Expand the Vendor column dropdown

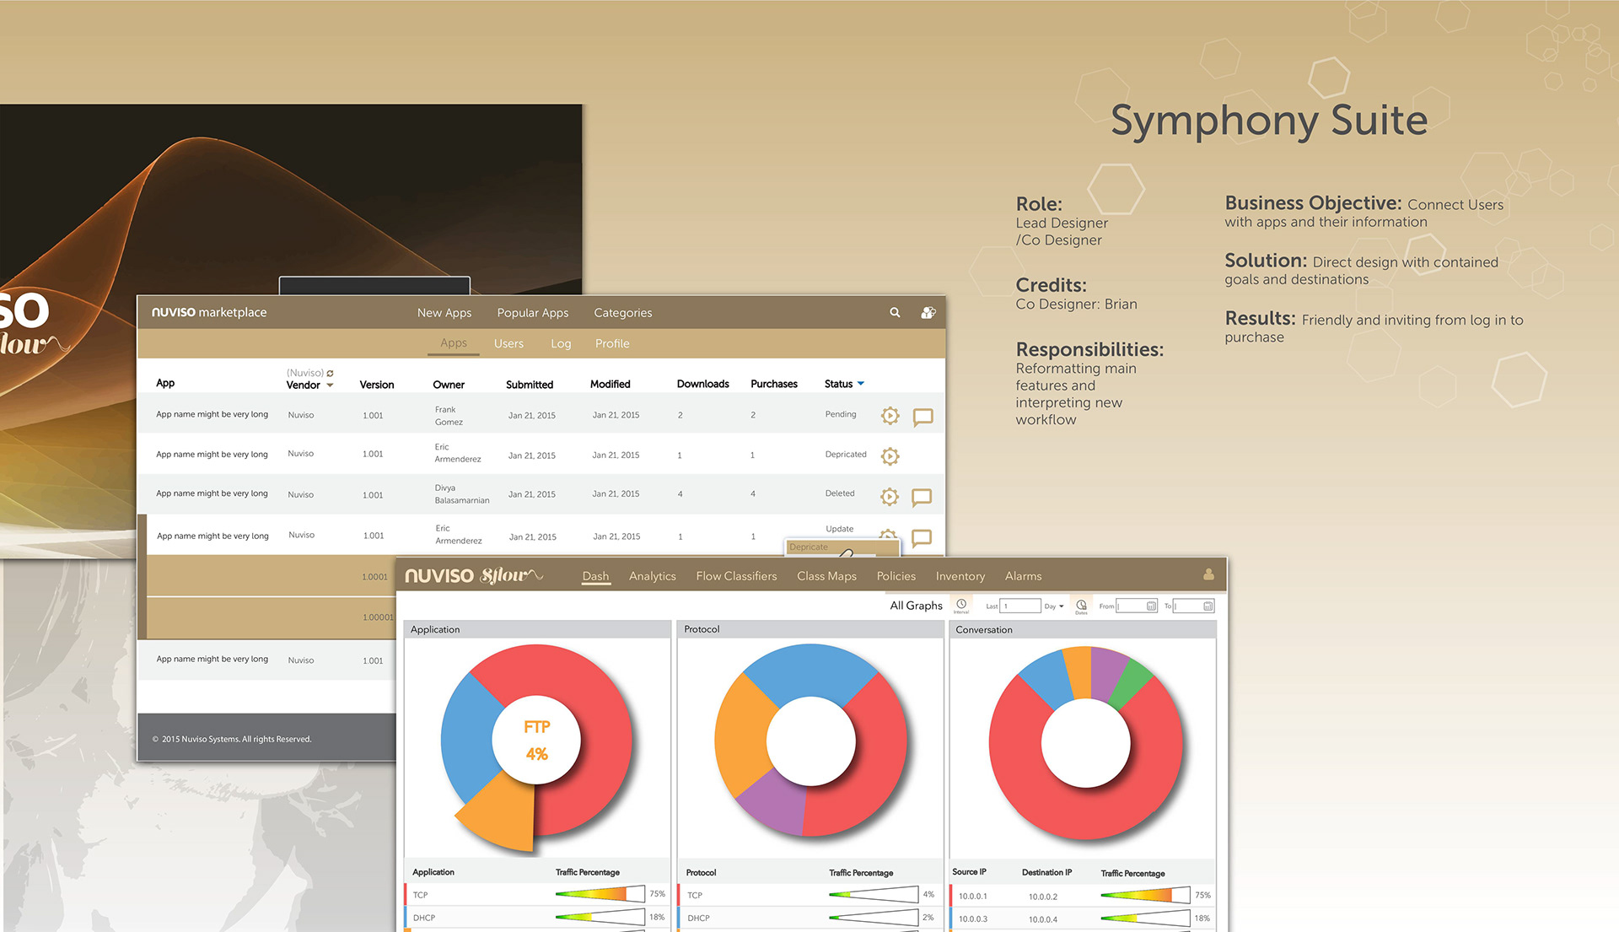pos(329,385)
